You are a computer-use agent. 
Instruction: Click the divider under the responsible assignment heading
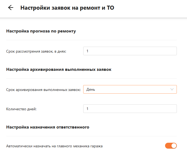tap(91, 136)
